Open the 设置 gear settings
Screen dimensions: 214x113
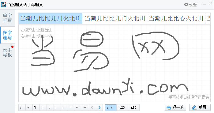(190, 5)
